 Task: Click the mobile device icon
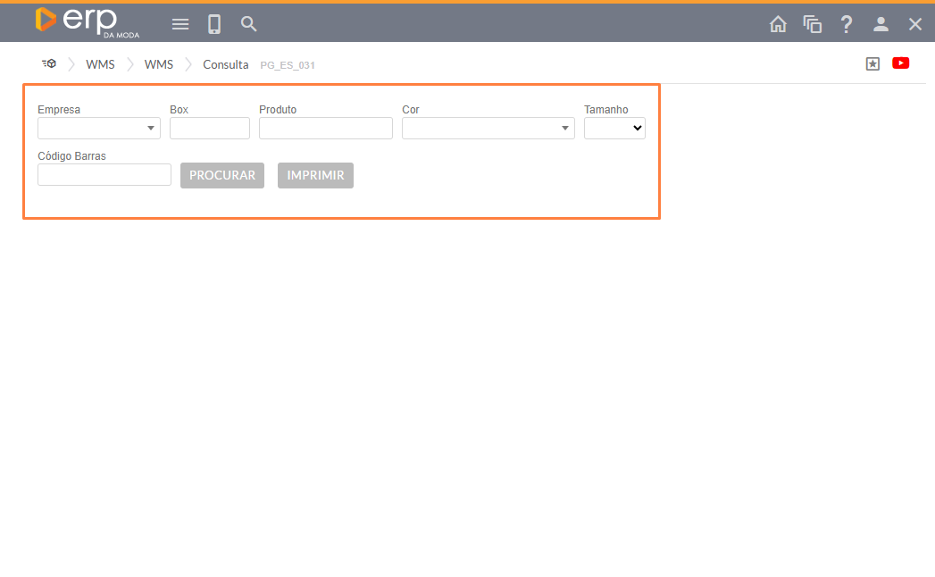point(214,24)
